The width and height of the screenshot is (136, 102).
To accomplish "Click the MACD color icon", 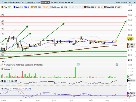I will click(x=2, y=89).
